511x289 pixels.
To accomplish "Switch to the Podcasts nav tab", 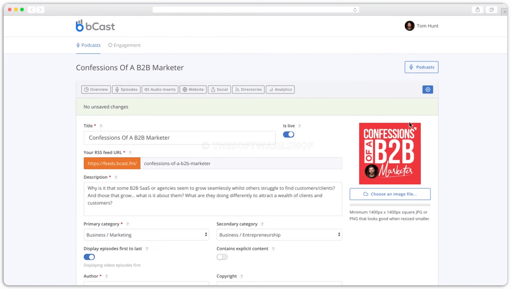I will tap(88, 45).
